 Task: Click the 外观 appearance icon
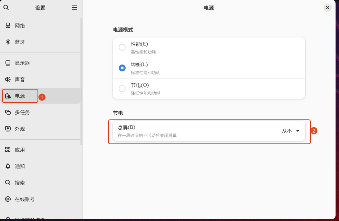8,129
